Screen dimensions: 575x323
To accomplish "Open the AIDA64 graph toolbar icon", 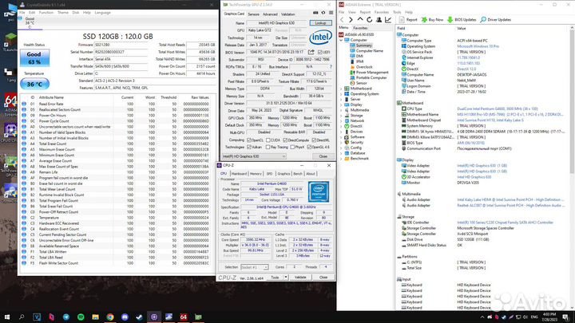I will tap(388, 20).
